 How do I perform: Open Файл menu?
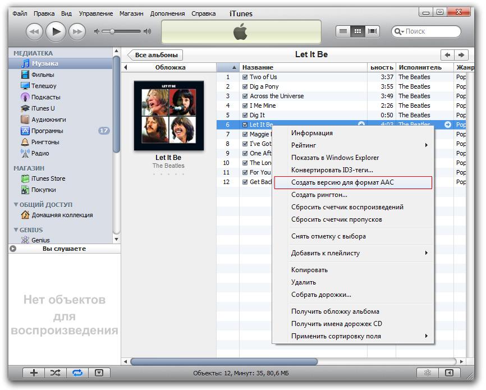20,13
